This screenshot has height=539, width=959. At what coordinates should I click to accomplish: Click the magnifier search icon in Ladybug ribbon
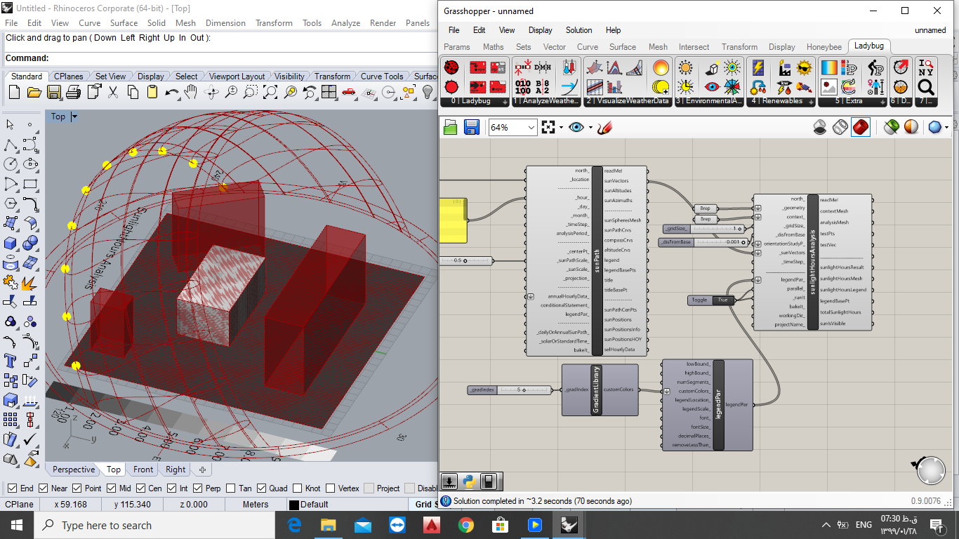926,87
